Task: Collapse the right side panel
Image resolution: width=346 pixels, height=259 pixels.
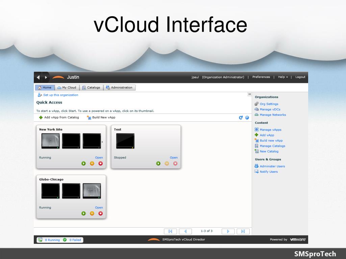Action: (250, 94)
